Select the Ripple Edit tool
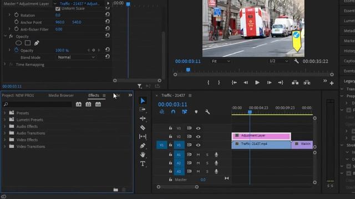Viewport: 355px width, 199px height. (x=143, y=118)
